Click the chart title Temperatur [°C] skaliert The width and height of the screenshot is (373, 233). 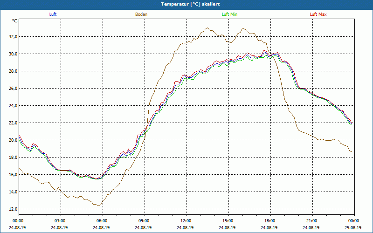[190, 4]
